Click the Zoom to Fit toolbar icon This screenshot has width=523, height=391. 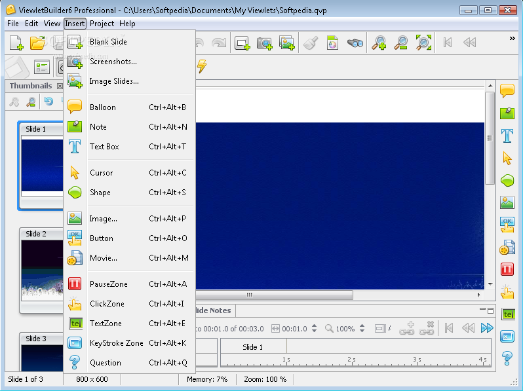click(x=423, y=43)
